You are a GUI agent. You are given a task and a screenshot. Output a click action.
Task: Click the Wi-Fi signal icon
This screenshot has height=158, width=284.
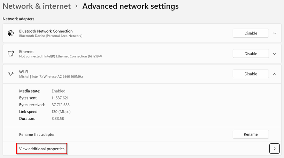click(x=11, y=74)
